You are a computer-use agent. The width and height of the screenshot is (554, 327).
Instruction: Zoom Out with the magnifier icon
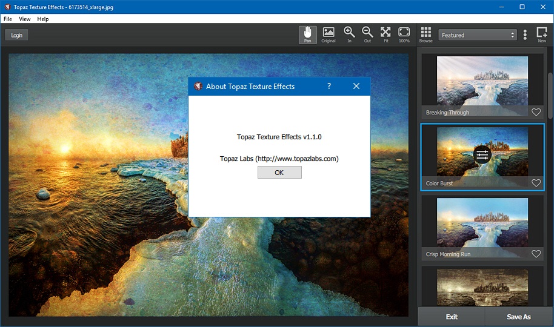(x=367, y=35)
